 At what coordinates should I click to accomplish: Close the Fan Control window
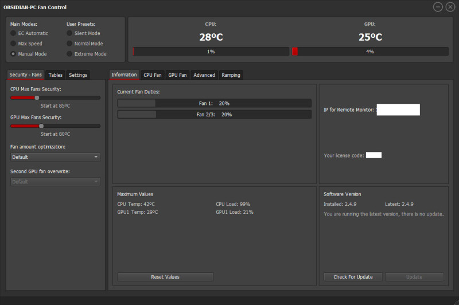[450, 7]
